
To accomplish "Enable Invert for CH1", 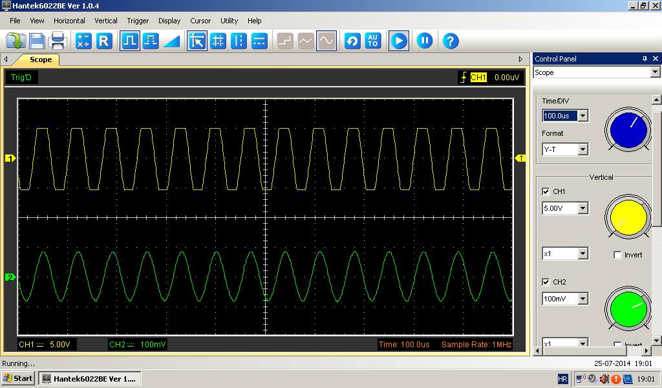I will tap(617, 255).
